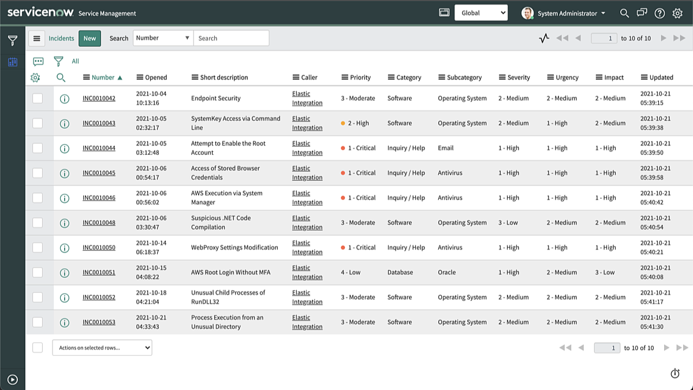Screen dimensions: 693x390
Task: Click the play icon at sidebar bottom
Action: [x=13, y=380]
